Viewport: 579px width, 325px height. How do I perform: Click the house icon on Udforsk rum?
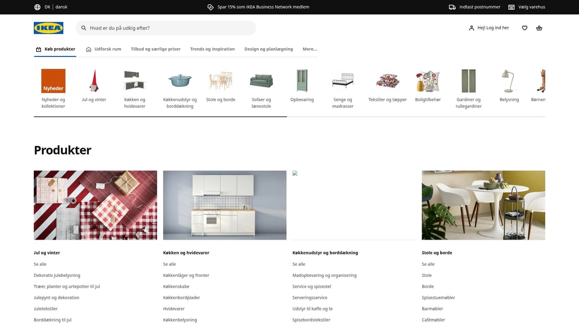pos(88,49)
